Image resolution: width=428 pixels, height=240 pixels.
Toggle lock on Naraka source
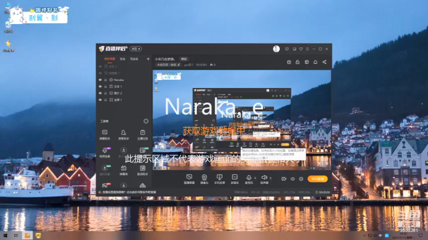[105, 79]
